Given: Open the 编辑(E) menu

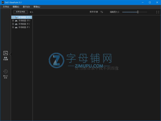Looking at the screenshot, I should point(16,7).
